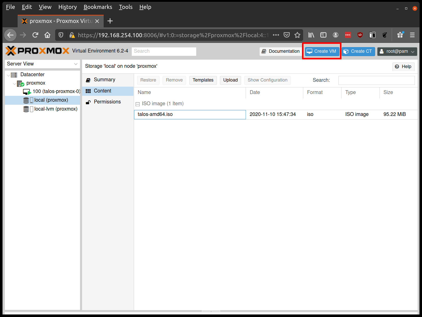
Task: Select VM 100 talos-proxmox-0 icon
Action: (27, 91)
